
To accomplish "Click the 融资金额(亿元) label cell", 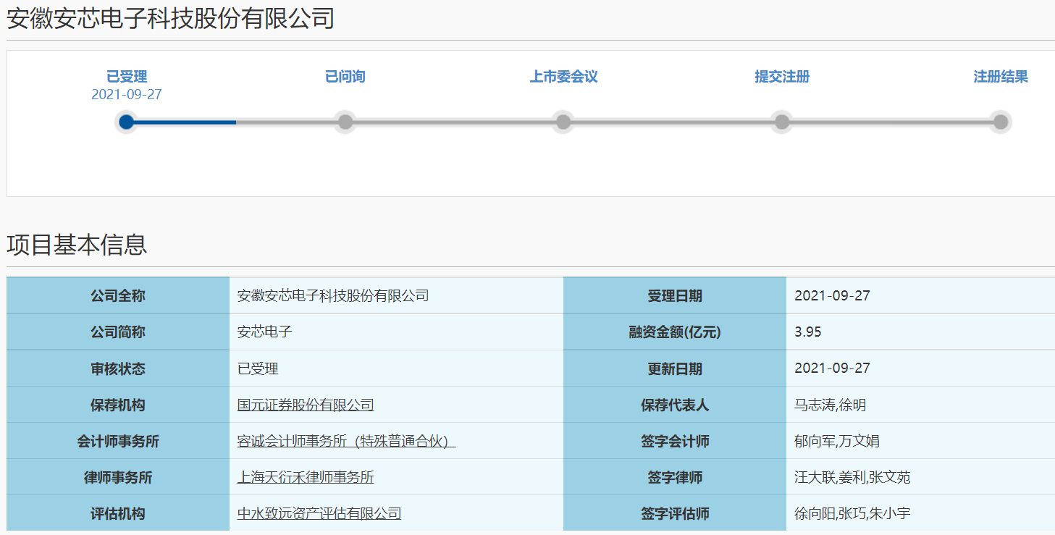I will (x=675, y=332).
